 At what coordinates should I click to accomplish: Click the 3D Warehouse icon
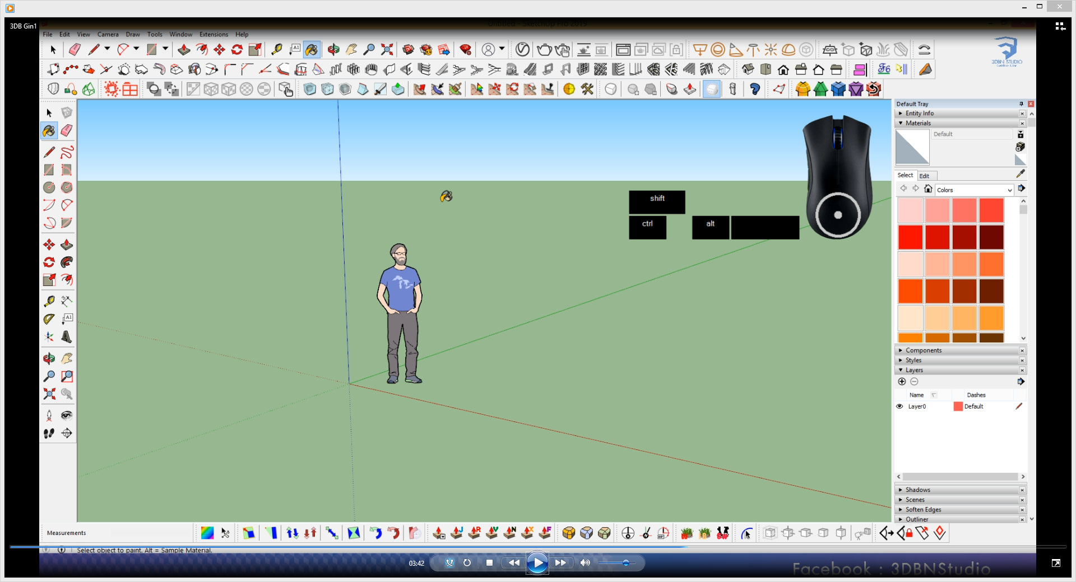click(409, 50)
